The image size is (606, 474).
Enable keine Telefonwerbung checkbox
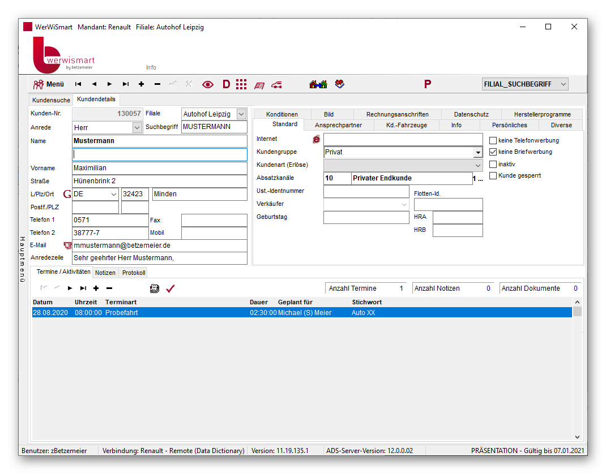(493, 140)
